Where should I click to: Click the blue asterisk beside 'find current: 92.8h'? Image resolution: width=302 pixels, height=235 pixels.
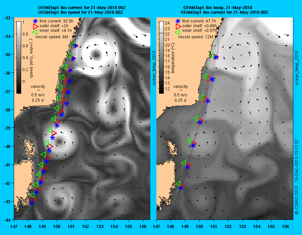[x=35, y=21]
